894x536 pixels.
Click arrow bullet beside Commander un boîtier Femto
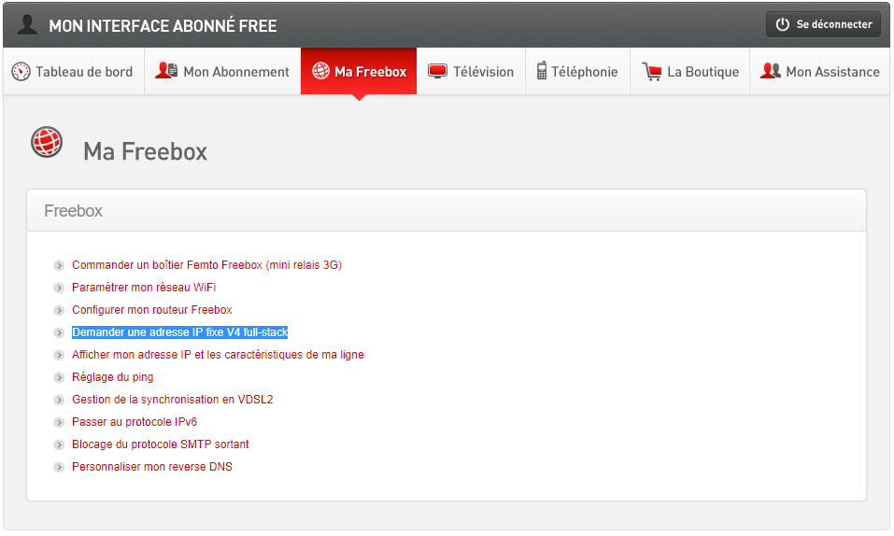(x=59, y=266)
